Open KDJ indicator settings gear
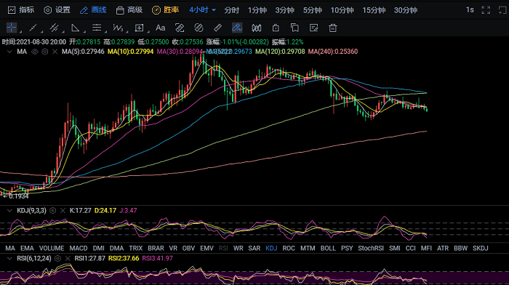 (52, 211)
